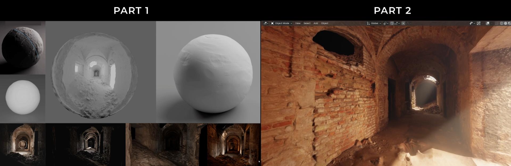Select the small smooth white sphere thumbnail
Viewport: 511px width, 166px height.
(x=23, y=99)
